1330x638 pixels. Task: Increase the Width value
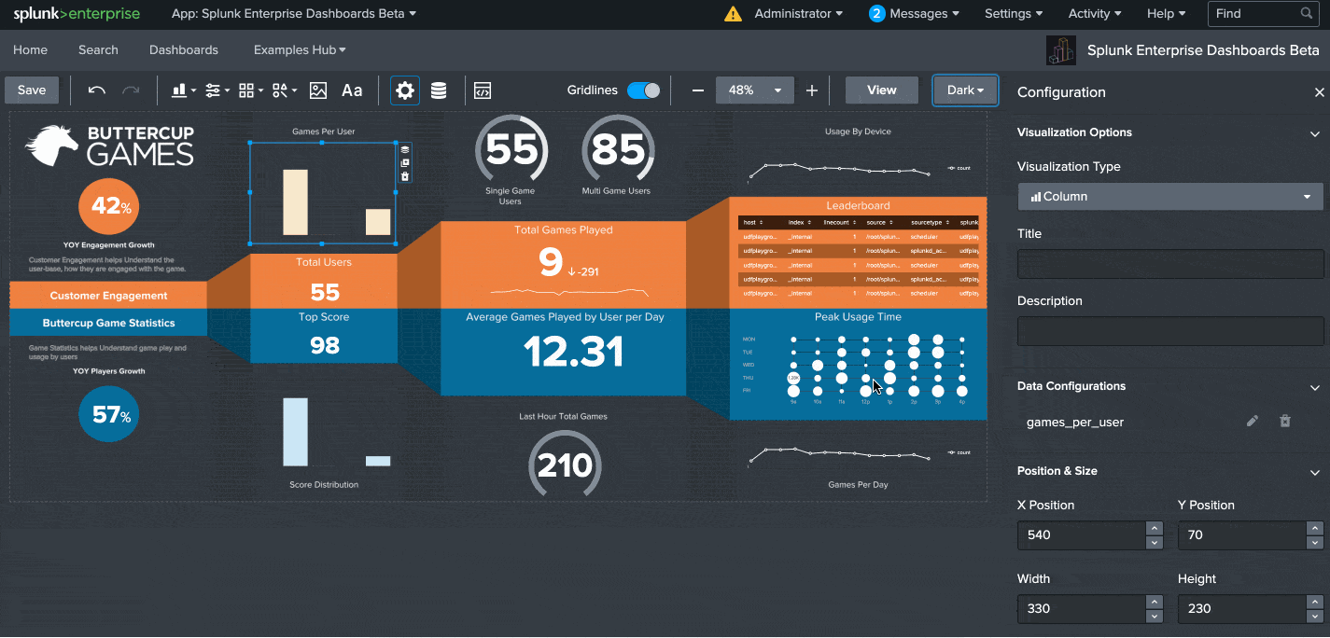pyautogui.click(x=1155, y=602)
